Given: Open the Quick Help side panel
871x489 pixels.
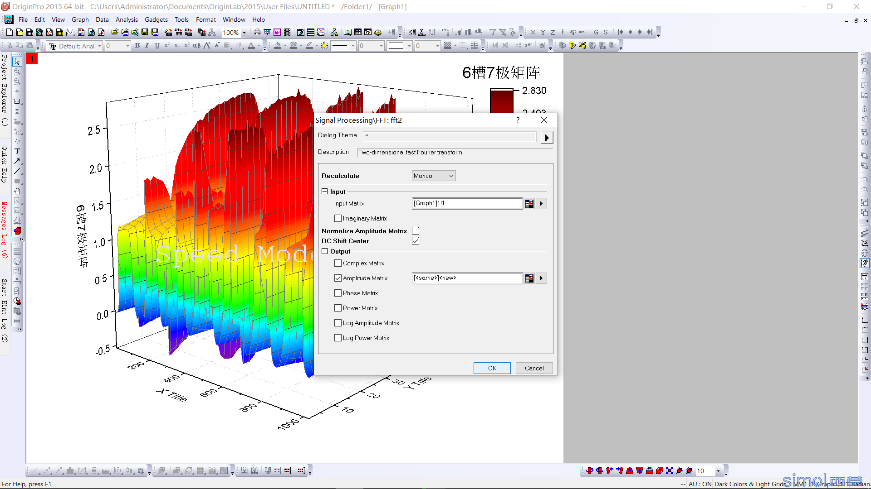Looking at the screenshot, I should click(x=4, y=164).
